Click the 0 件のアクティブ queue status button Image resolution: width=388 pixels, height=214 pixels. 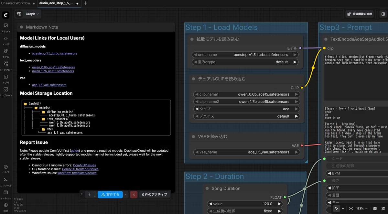(x=155, y=195)
